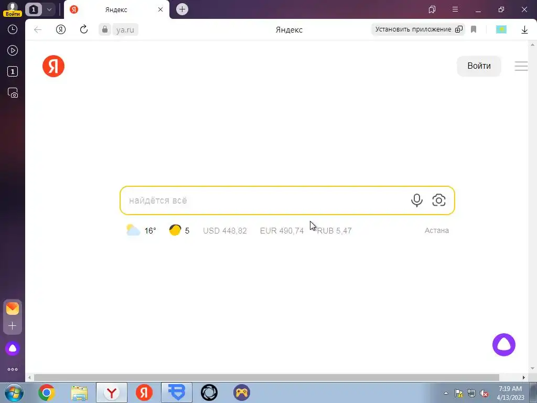The width and height of the screenshot is (537, 403).
Task: Click the profile avatar labeled Войти
Action: point(13,9)
